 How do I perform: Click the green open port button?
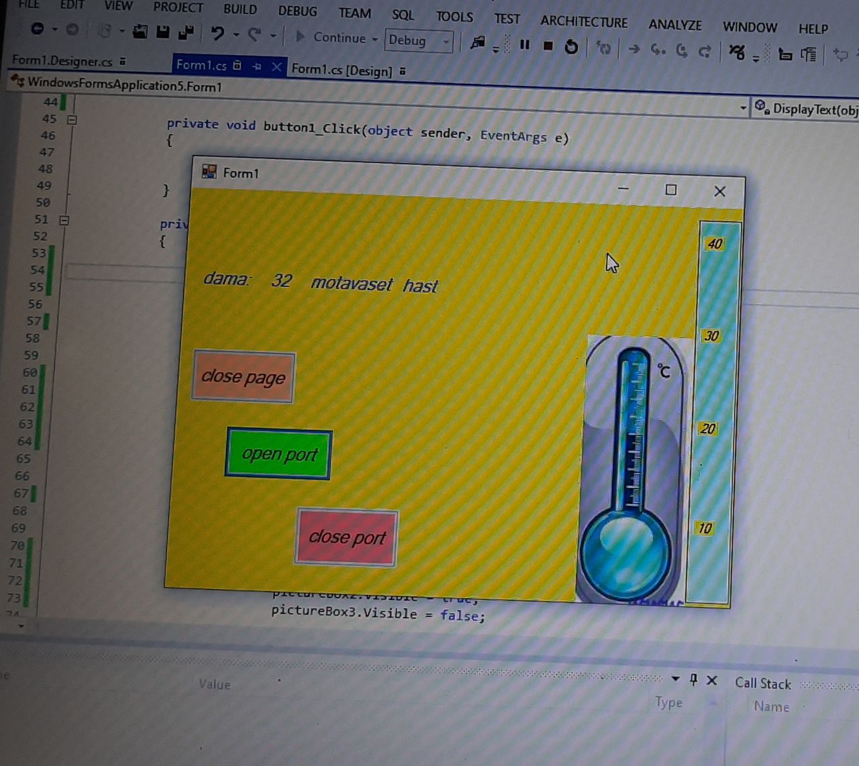coord(279,454)
